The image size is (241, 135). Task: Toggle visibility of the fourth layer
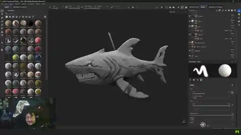pos(189,34)
